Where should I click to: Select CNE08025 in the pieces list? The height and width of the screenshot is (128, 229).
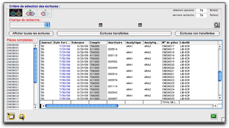[13, 76]
